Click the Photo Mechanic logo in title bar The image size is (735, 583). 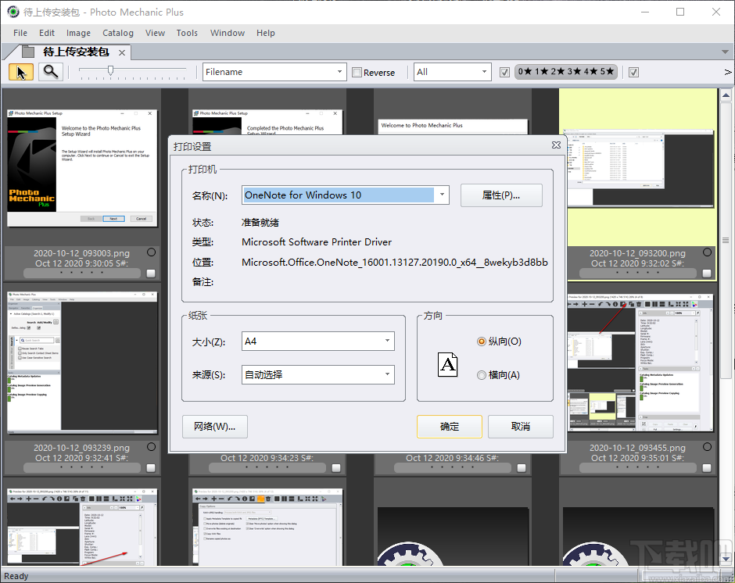[x=11, y=12]
